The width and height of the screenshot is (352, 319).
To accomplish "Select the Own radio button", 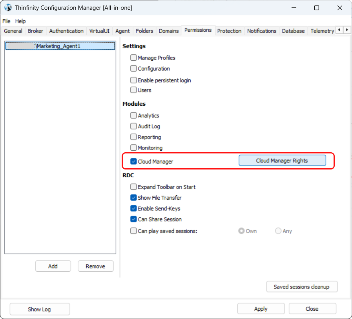I will 241,231.
